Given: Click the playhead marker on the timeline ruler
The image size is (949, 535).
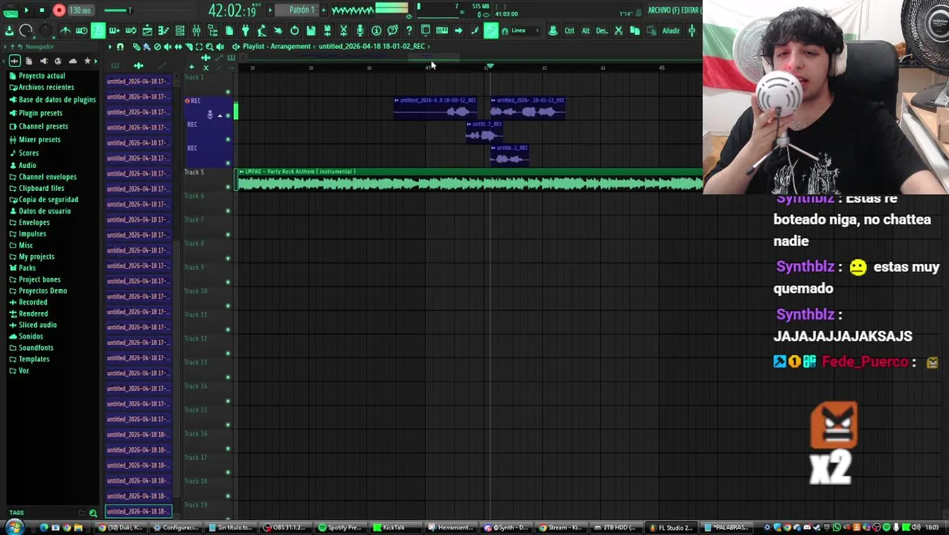Looking at the screenshot, I should [490, 66].
